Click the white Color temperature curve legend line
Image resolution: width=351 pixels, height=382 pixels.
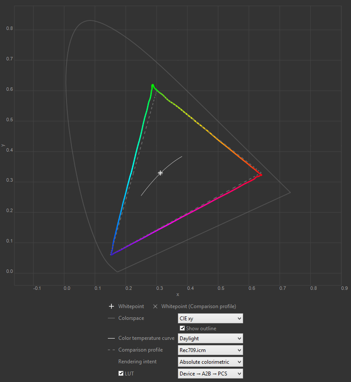tap(111, 338)
